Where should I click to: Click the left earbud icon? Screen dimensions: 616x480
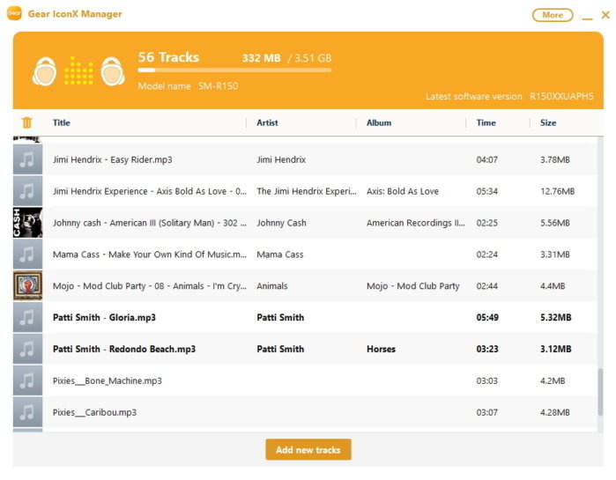click(x=44, y=71)
